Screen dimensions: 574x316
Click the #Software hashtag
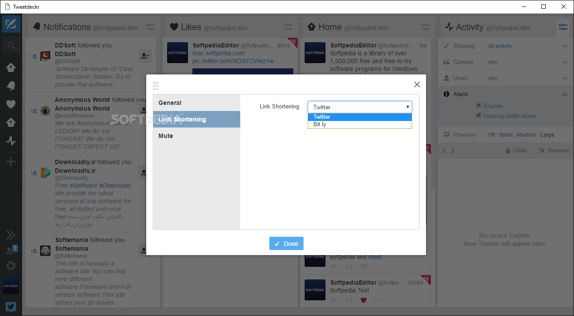pos(84,185)
